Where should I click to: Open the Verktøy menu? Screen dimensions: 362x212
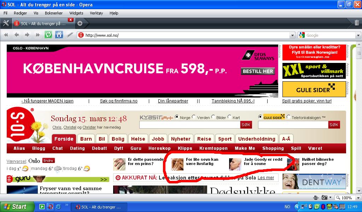click(96, 13)
